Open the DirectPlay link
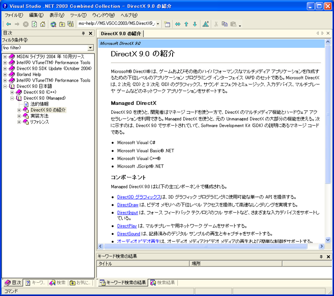The image size is (334, 296). click(x=127, y=226)
